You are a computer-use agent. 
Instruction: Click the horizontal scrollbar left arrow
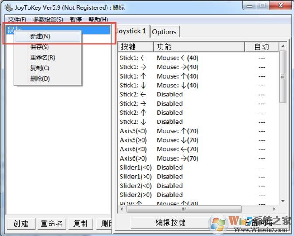(x=122, y=209)
